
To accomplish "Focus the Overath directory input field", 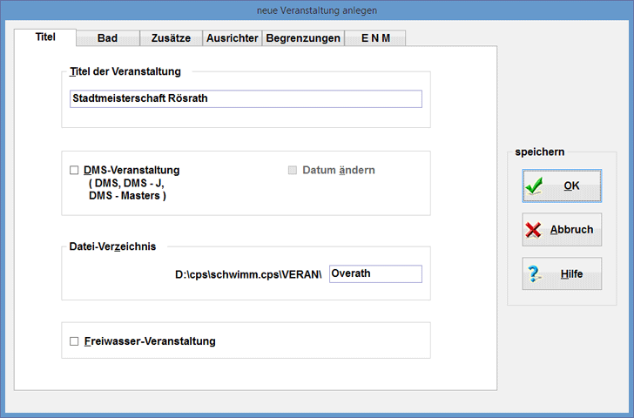I will (x=375, y=273).
